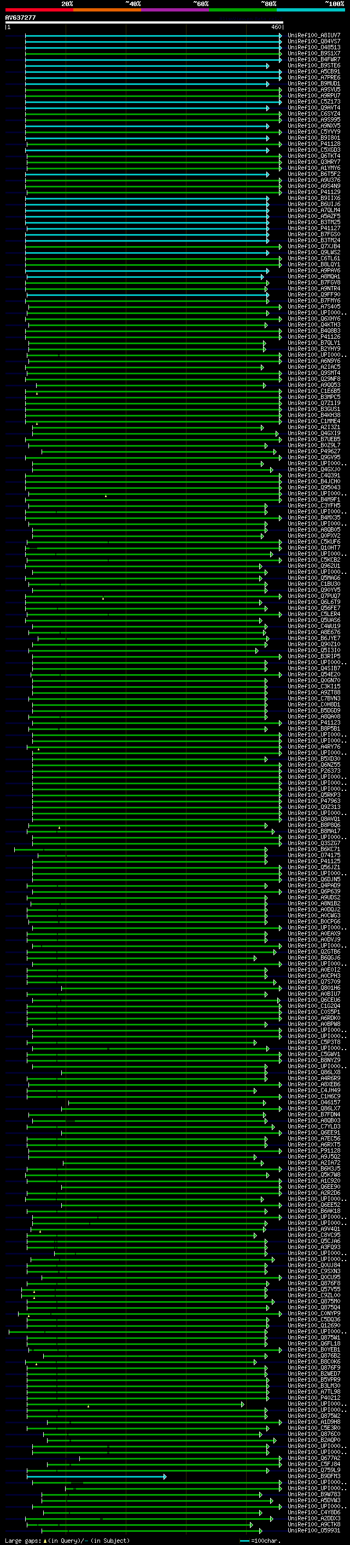Image resolution: width=350 pixels, height=1545 pixels.
Task: Select the UniRef100_Q7XJB4 subject label
Action: (313, 247)
